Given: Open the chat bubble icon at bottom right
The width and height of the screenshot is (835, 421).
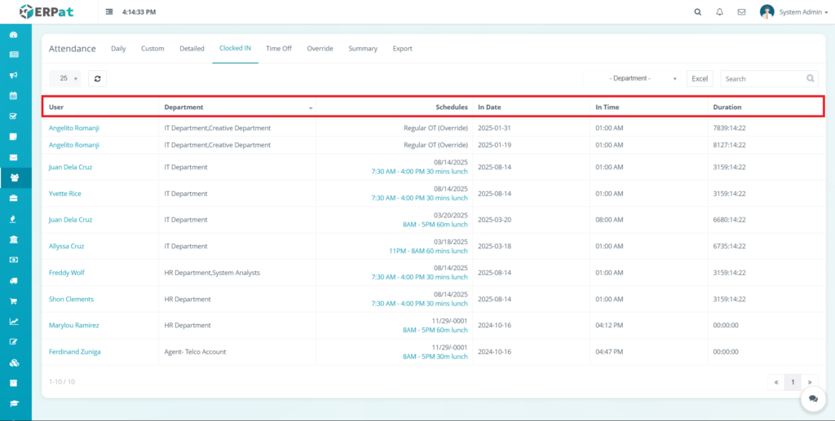Looking at the screenshot, I should click(x=813, y=399).
